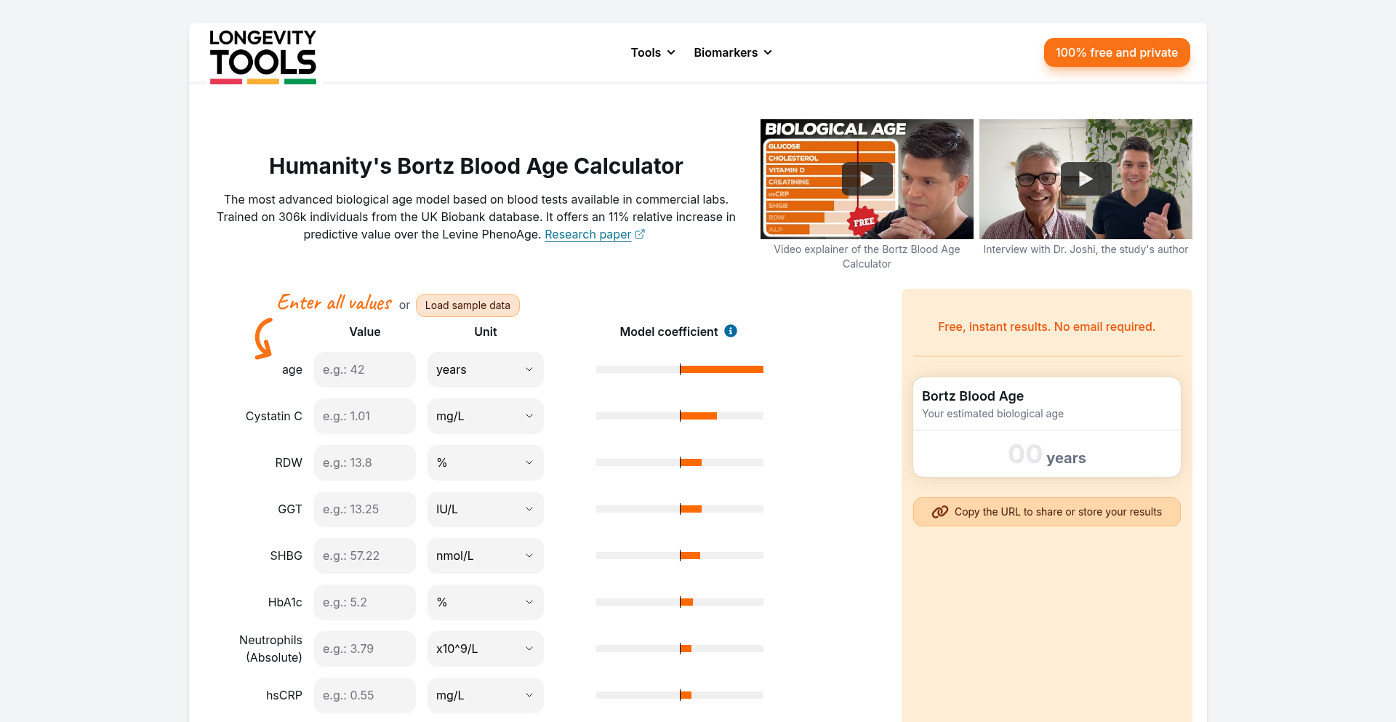
Task: Open the Tools menu
Action: (652, 52)
